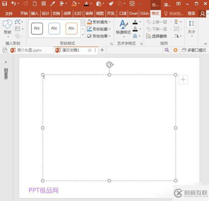Screen dimensions: 209x201
Task: Click the Selection Pane button
Action: (156, 36)
